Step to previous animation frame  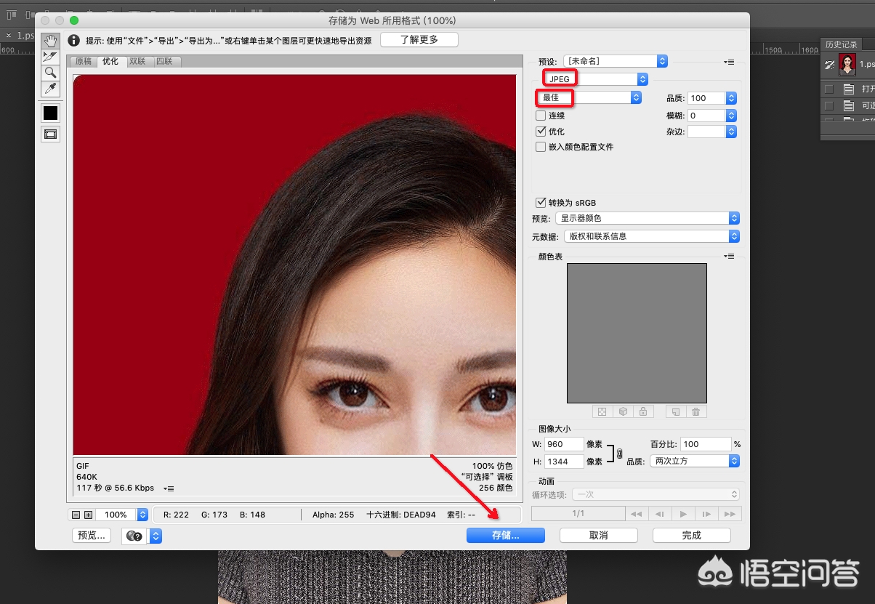(x=659, y=514)
